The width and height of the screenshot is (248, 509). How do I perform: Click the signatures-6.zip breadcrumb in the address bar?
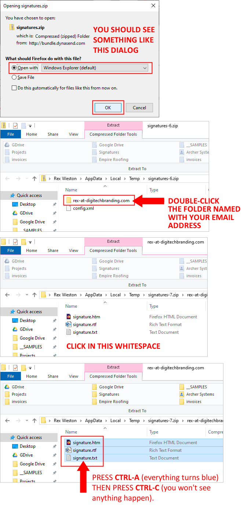(163, 179)
